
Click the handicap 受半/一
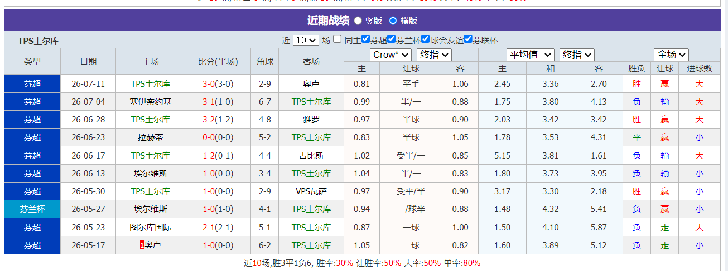coord(411,156)
